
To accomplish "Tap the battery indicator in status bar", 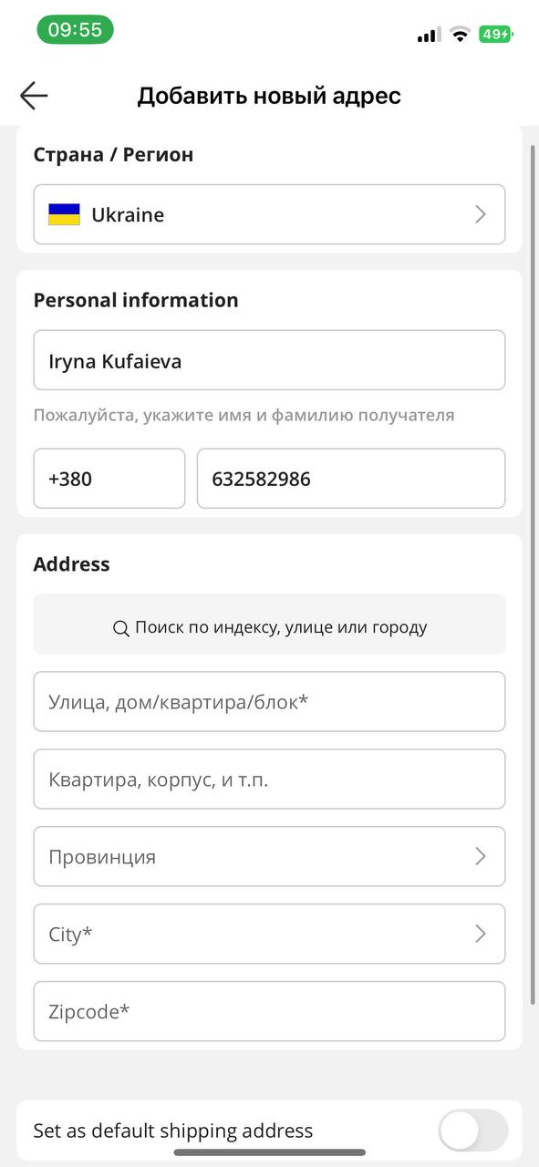I will (496, 35).
